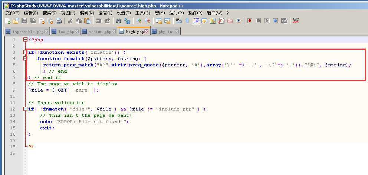Image resolution: width=368 pixels, height=175 pixels.
Task: Toggle word wrap toolbar button
Action: tap(179, 21)
